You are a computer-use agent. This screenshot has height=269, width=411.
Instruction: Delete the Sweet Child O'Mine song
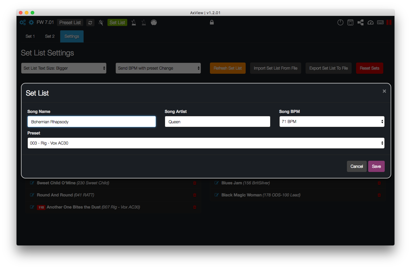195,183
